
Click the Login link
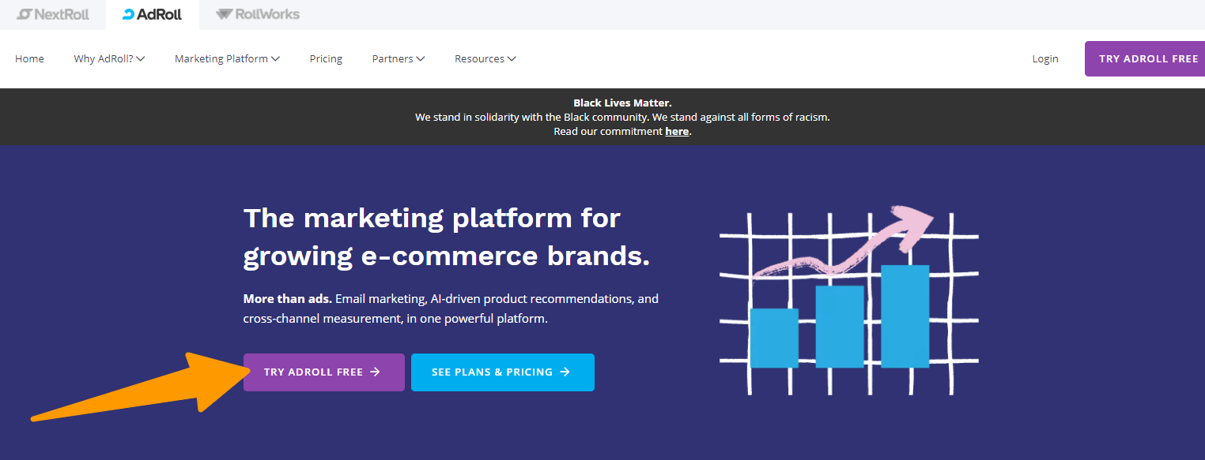pos(1045,59)
